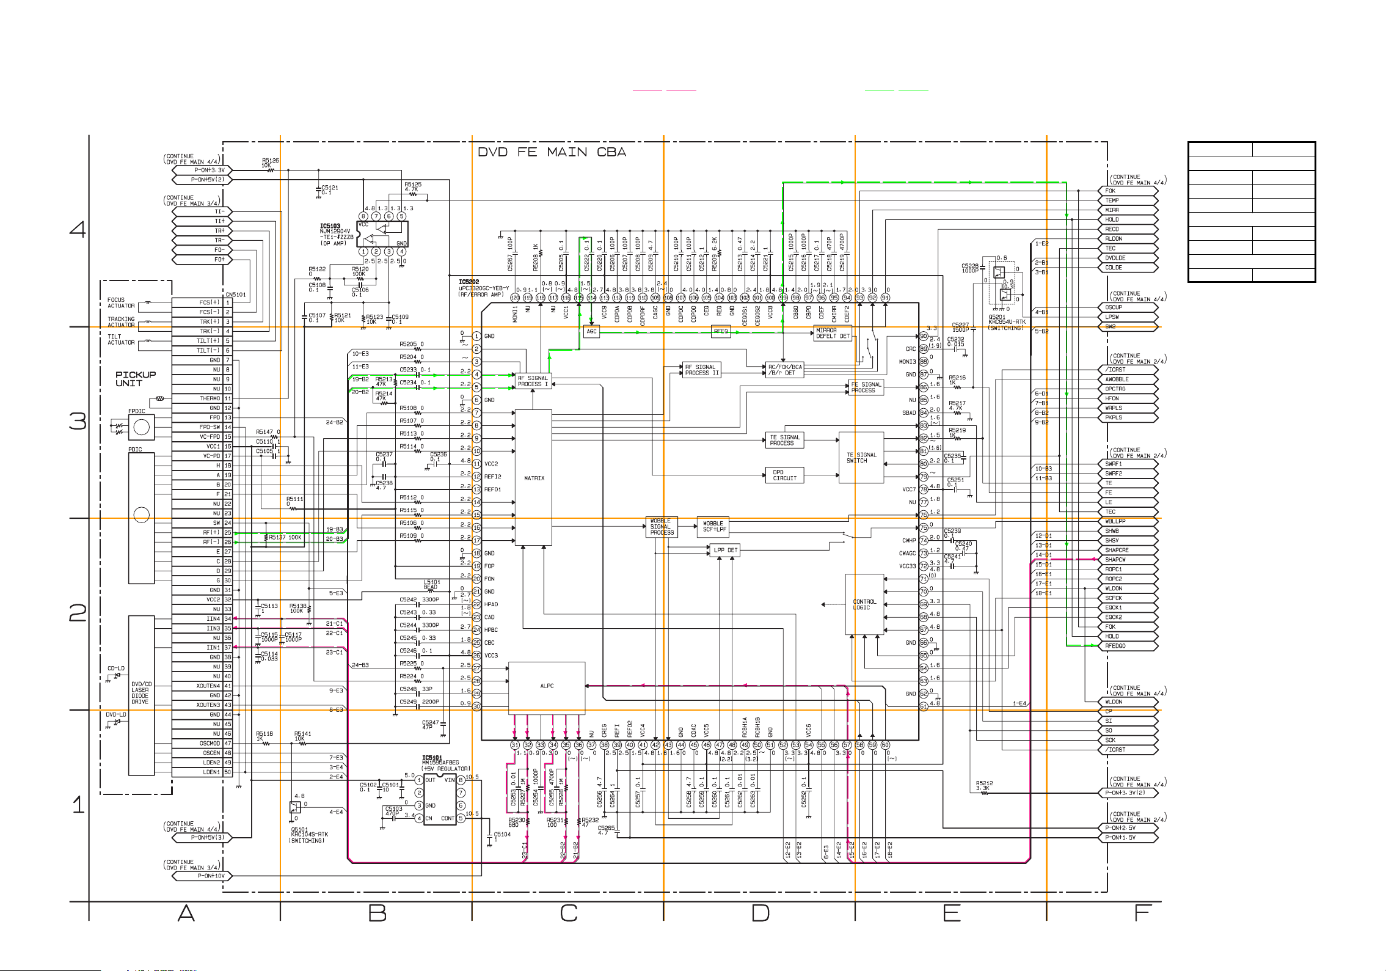Select the 'P-ON+5V(3)' power connector
The image size is (1386, 971).
click(x=202, y=838)
